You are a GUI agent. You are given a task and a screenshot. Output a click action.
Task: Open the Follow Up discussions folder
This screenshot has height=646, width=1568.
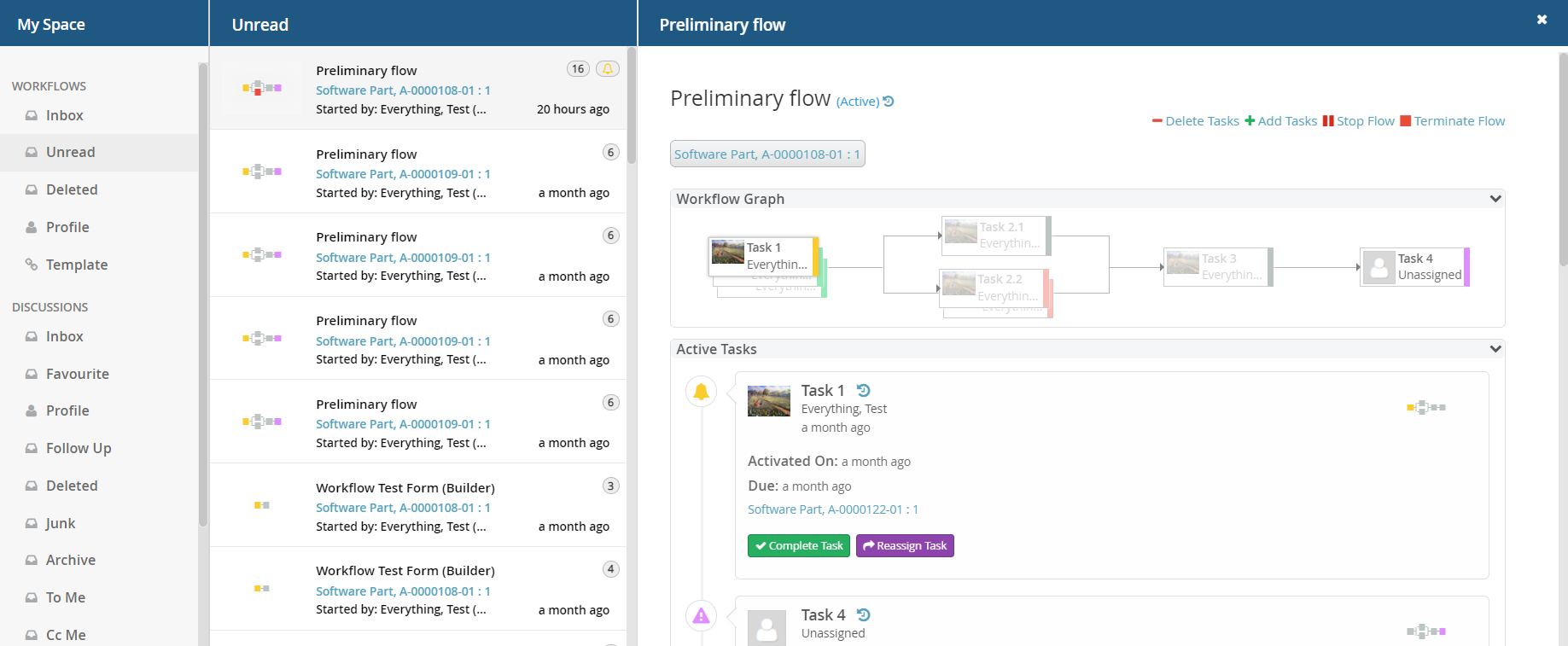coord(79,448)
